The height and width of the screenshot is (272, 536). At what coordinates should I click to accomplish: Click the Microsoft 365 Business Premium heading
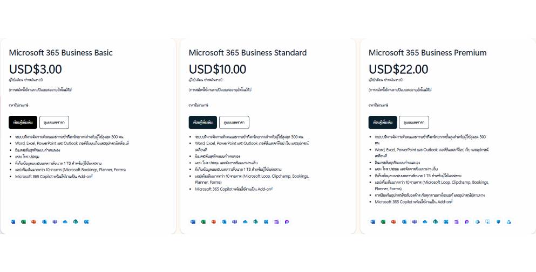tap(428, 53)
